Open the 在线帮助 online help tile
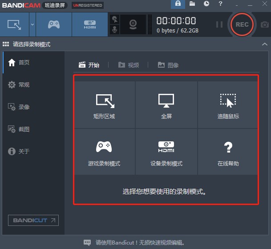This screenshot has width=271, height=249. (228, 152)
